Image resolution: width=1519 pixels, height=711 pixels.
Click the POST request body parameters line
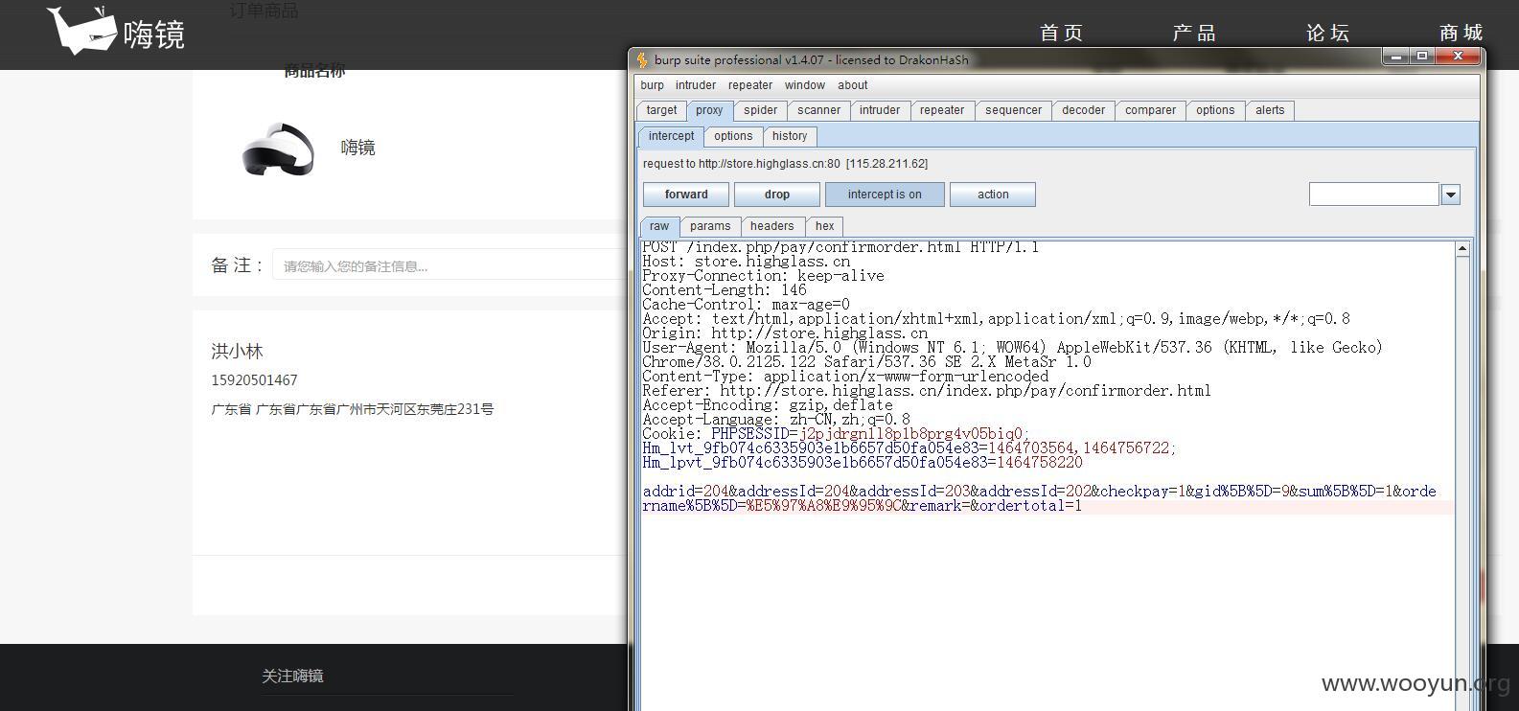click(1040, 498)
